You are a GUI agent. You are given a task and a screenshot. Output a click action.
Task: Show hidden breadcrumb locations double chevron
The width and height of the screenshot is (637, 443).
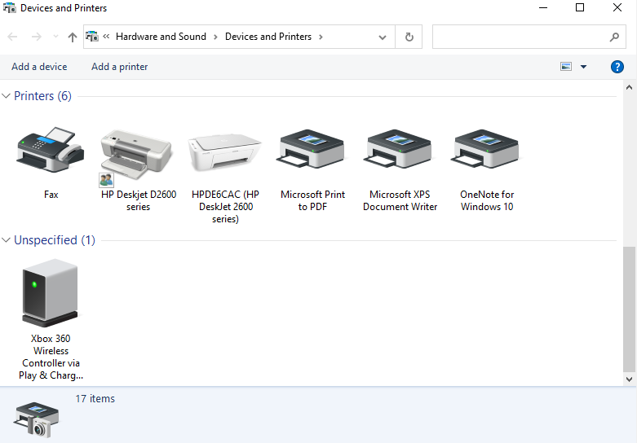[106, 37]
